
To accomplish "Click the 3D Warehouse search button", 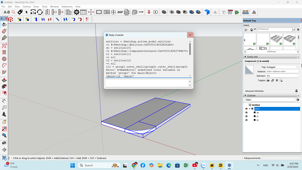I will pos(294,29).
